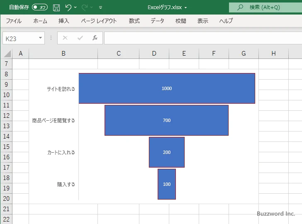Click the funnel bar labeled 700
Screen dimensions: 302x224
tap(167, 120)
